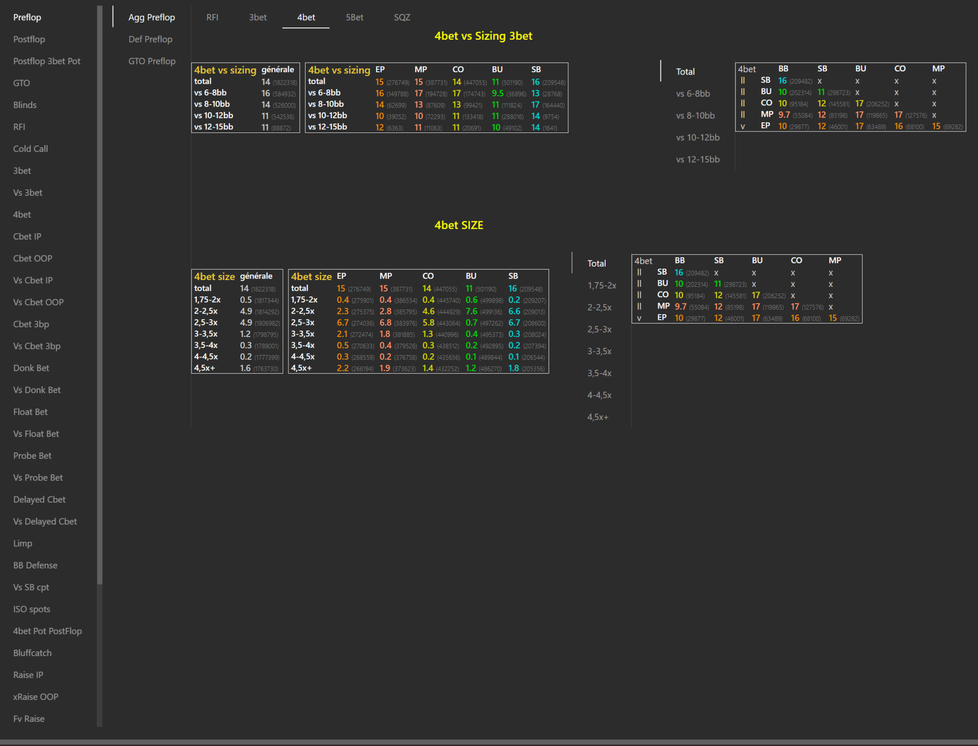Select 2-2,5x 4bet size filter

pyautogui.click(x=599, y=308)
